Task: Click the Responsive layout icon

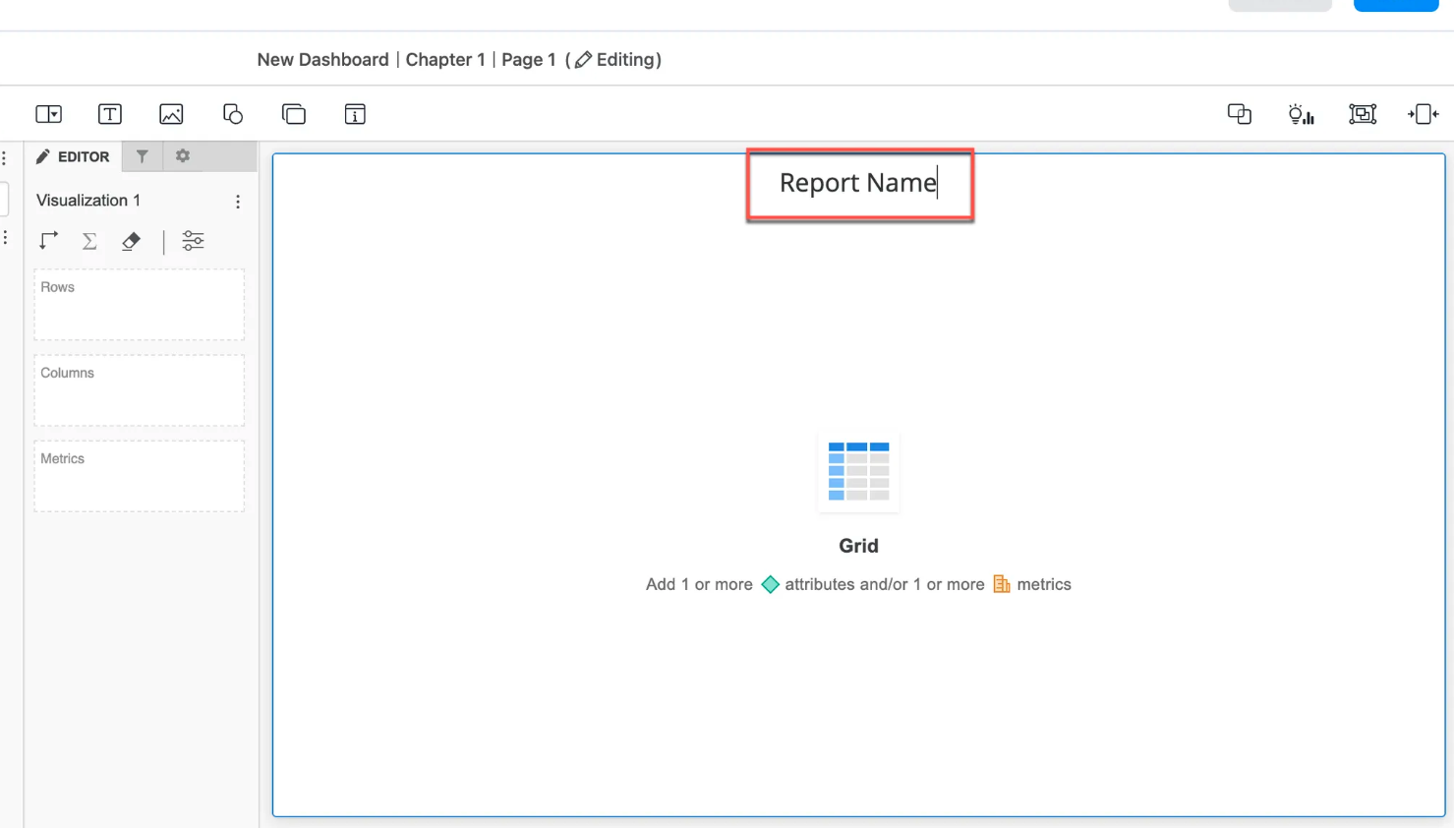Action: click(x=1423, y=114)
